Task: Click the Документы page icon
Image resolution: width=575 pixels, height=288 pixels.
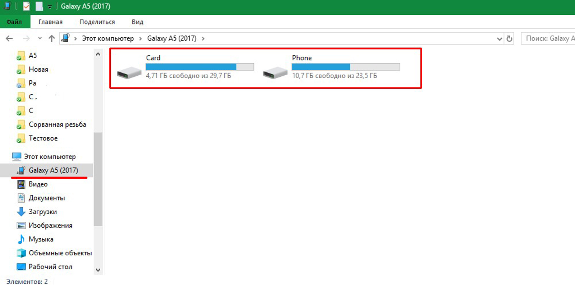Action: tap(22, 198)
